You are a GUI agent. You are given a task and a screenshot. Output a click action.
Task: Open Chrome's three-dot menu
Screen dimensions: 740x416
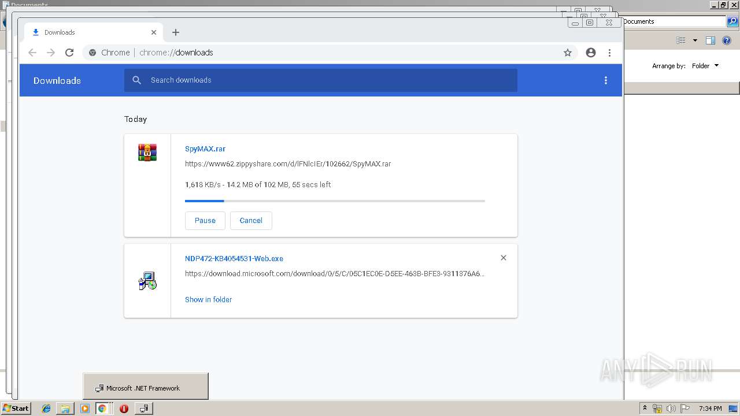(x=609, y=53)
